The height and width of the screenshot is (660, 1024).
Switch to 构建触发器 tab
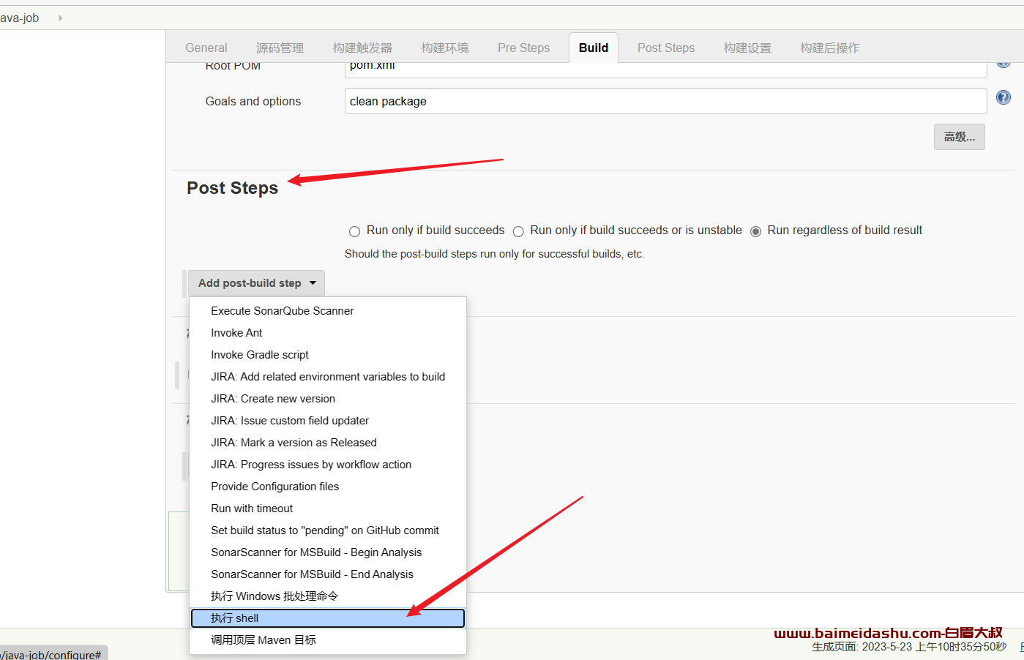pos(362,48)
